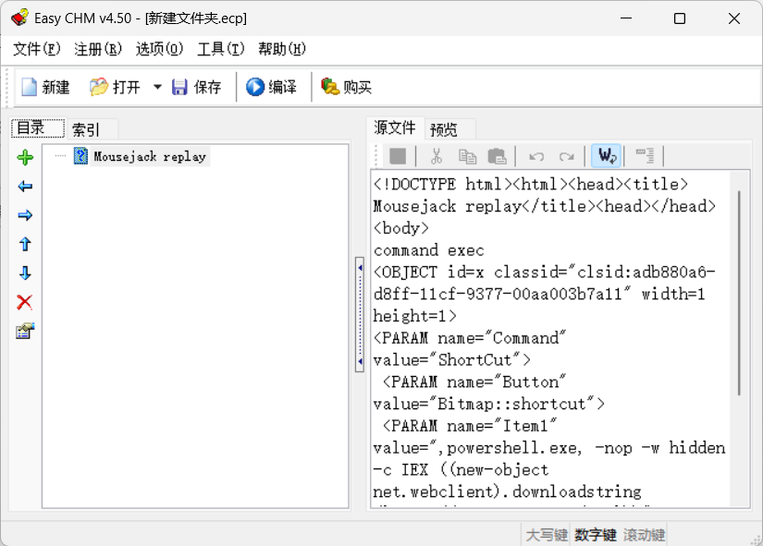This screenshot has height=546, width=763.
Task: Switch to the 索引 tab
Action: [x=92, y=129]
